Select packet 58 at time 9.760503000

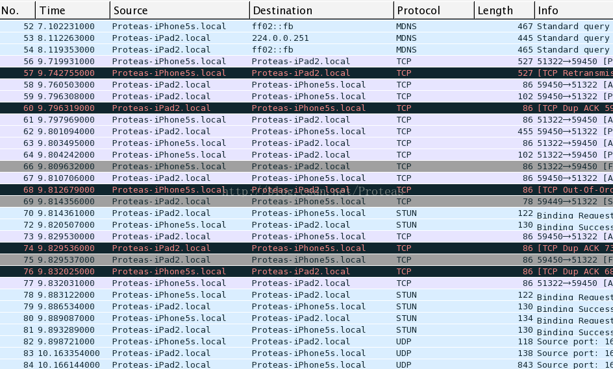coord(306,85)
